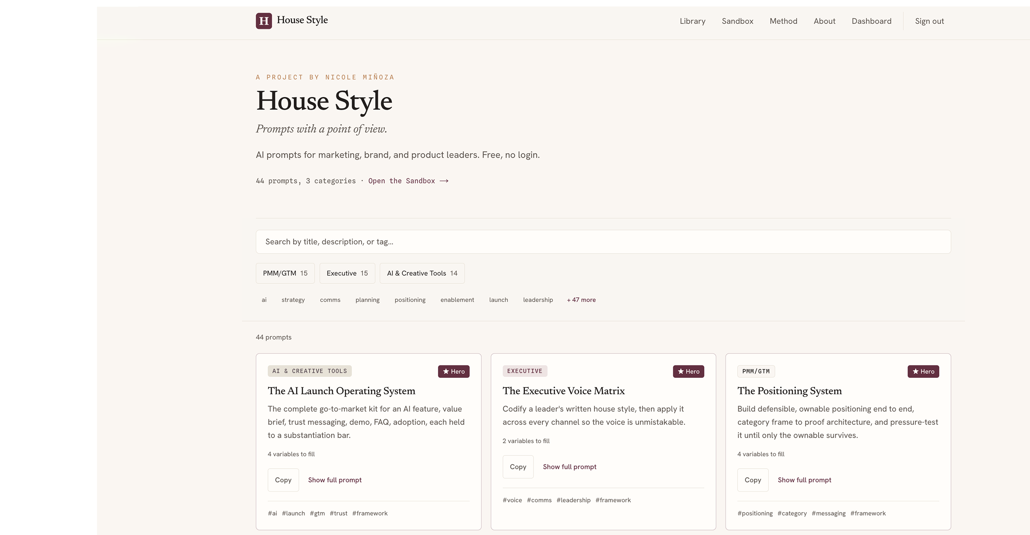Screen dimensions: 1030x535
Task: Click the #messaging hashtag
Action: (x=828, y=513)
